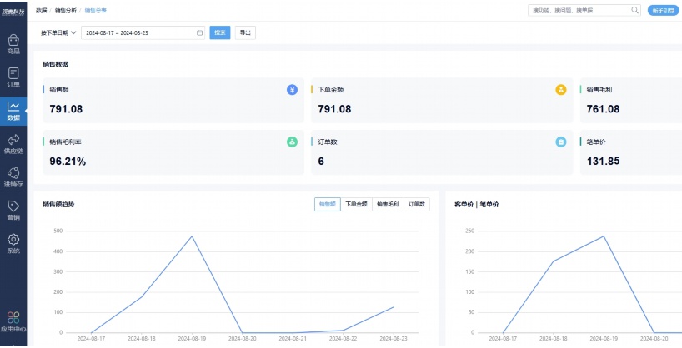The height and width of the screenshot is (348, 682).
Task: Switch the trend chart to 销售额
Action: [328, 204]
